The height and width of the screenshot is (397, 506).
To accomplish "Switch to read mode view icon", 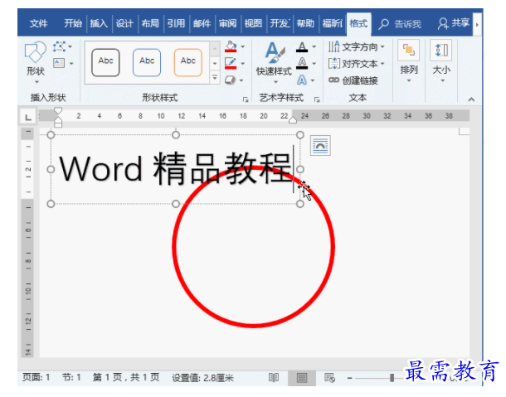I will coord(274,378).
